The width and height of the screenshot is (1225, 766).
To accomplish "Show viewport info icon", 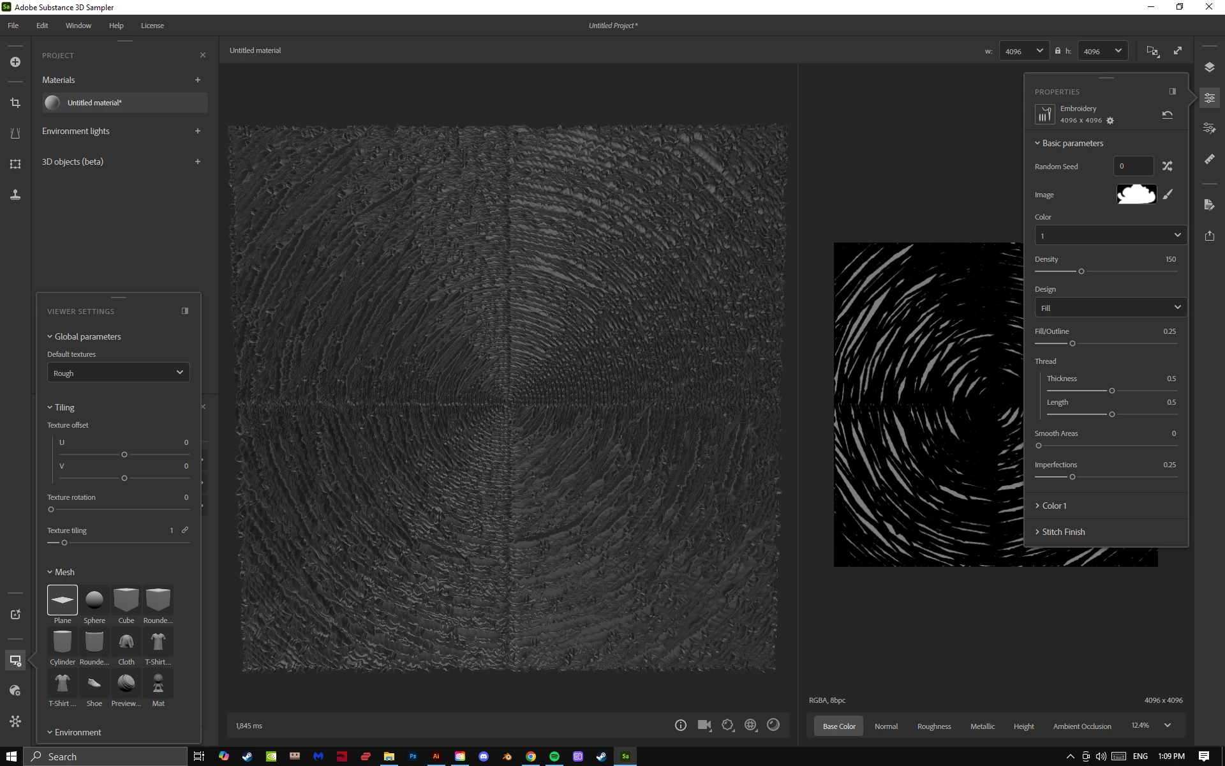I will click(680, 725).
